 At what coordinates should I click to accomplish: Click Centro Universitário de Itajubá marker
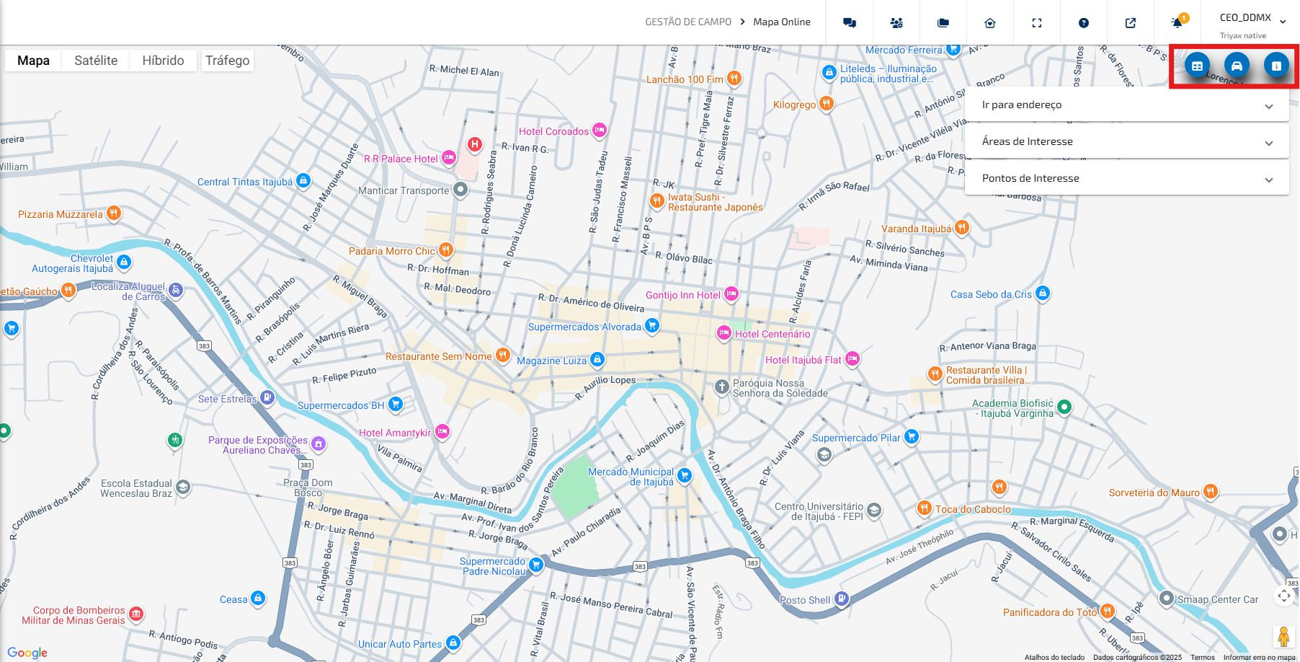(874, 511)
